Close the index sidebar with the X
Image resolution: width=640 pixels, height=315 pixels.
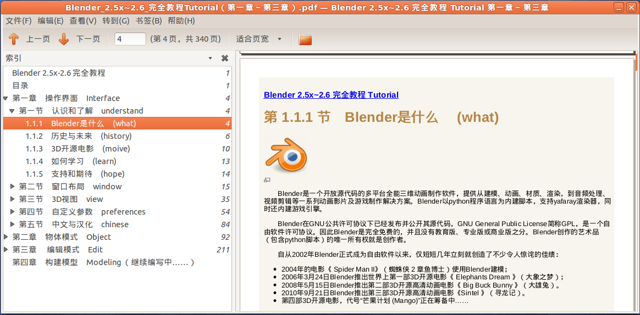coord(224,58)
